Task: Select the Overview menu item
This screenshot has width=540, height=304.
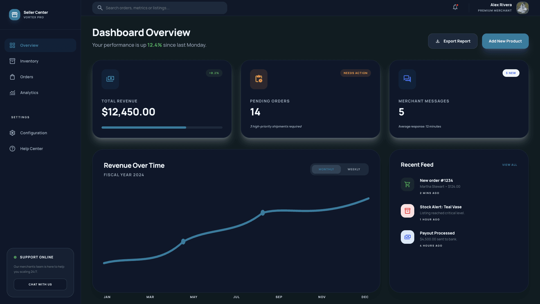Action: (29, 45)
